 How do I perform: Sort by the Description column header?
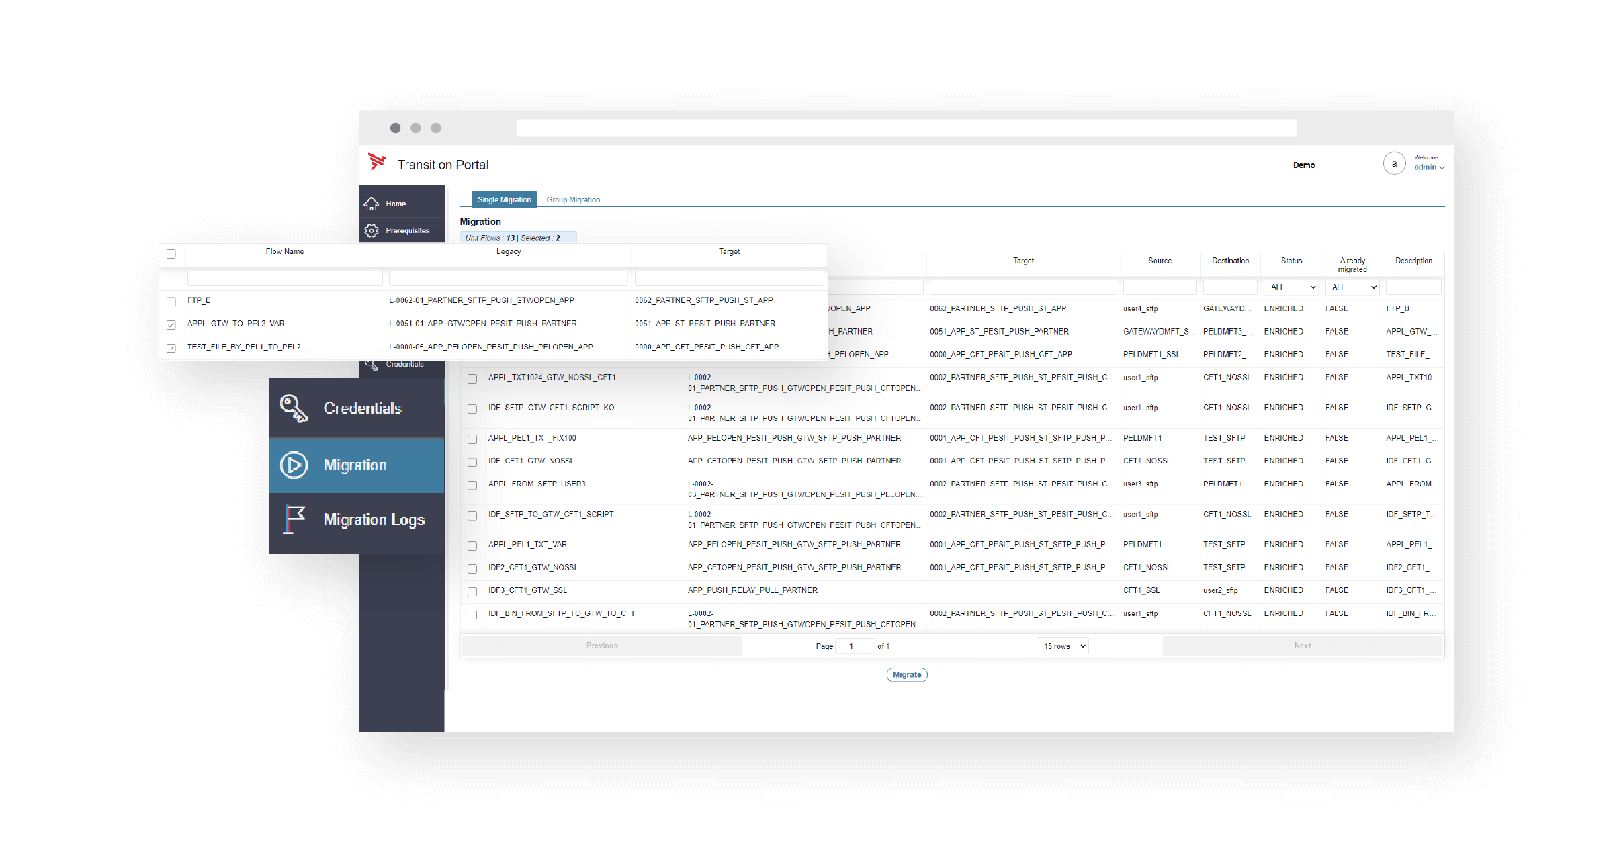[x=1413, y=261]
